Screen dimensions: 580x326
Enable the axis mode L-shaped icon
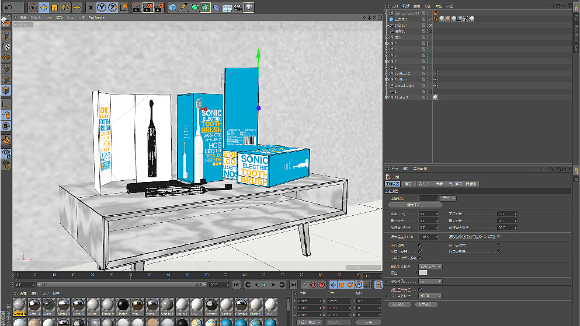[6, 104]
